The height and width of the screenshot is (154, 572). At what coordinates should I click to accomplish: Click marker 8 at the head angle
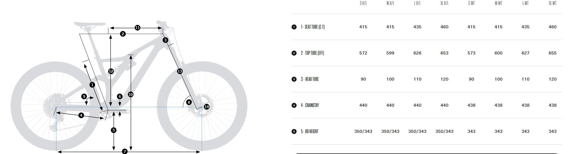[x=189, y=102]
